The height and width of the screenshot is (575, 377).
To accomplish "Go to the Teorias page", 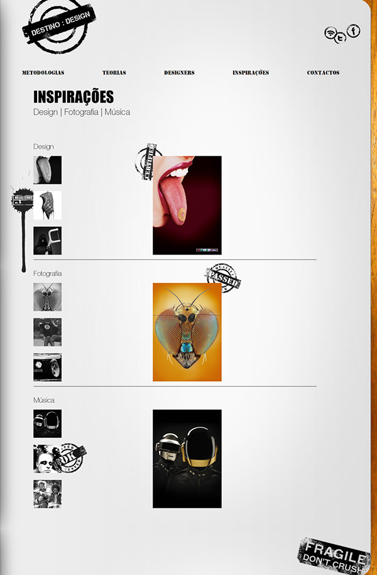I will tap(114, 72).
